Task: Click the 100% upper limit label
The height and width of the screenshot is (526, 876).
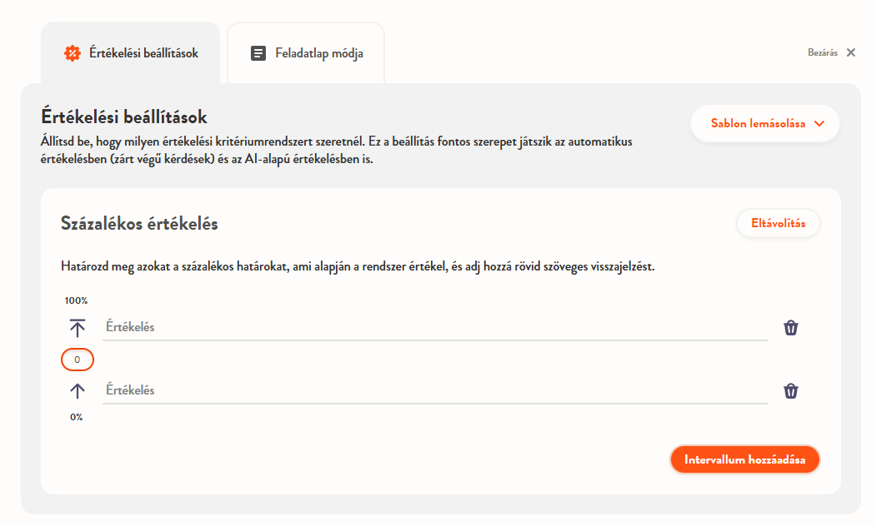Action: point(76,300)
